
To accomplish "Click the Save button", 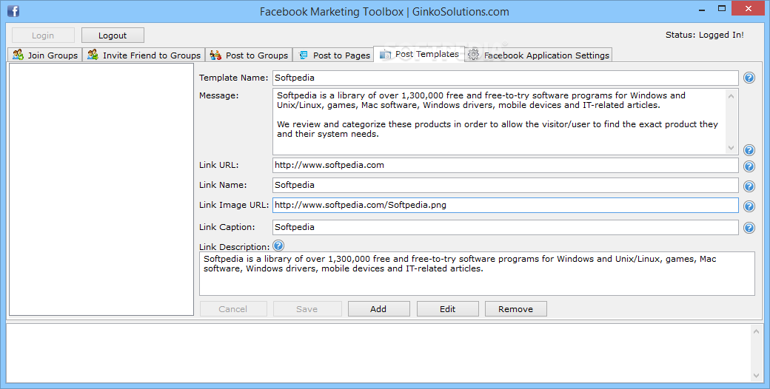I will [307, 309].
